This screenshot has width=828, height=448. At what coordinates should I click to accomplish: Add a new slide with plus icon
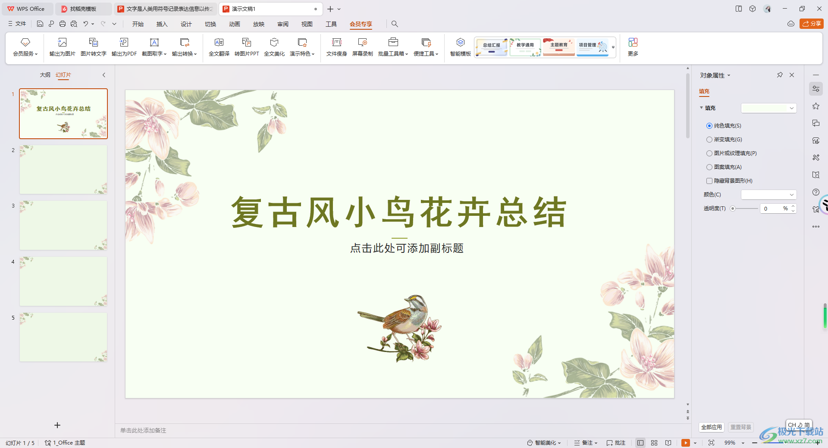pyautogui.click(x=57, y=425)
